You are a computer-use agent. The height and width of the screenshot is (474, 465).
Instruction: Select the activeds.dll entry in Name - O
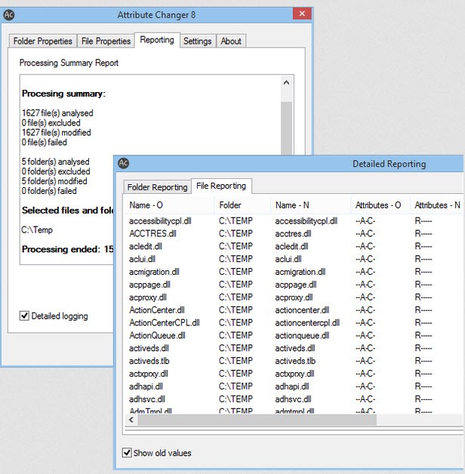149,348
